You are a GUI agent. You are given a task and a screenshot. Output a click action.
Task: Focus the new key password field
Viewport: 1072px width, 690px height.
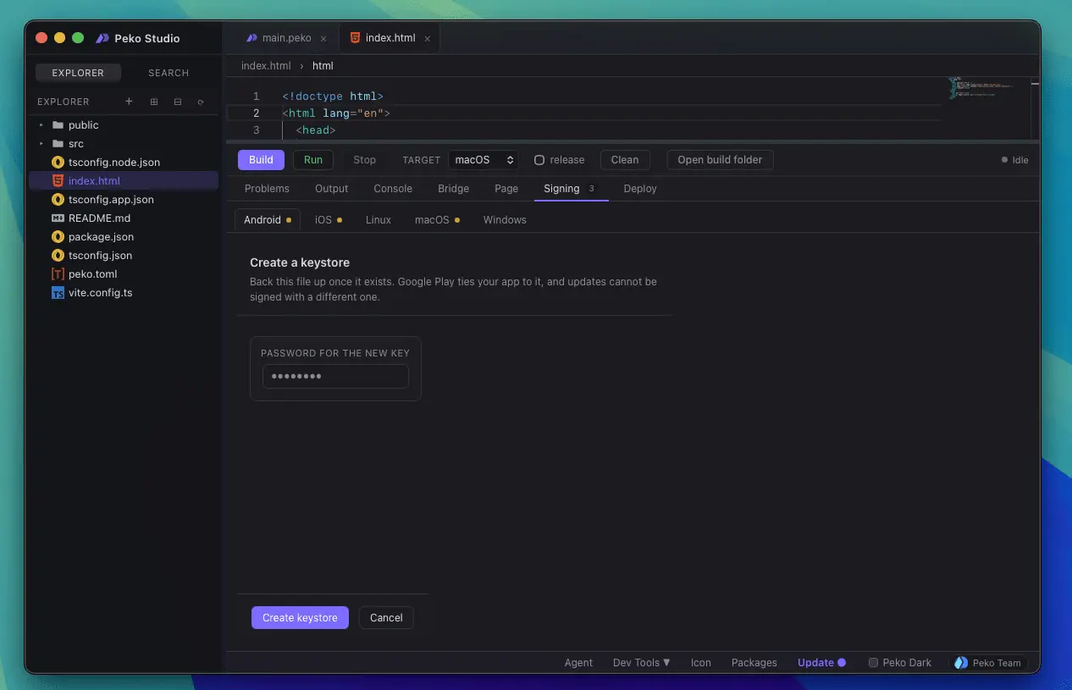pyautogui.click(x=335, y=377)
